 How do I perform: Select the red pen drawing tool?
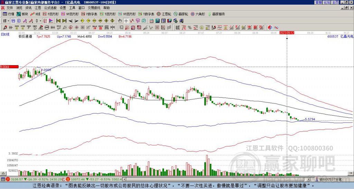(4, 28)
